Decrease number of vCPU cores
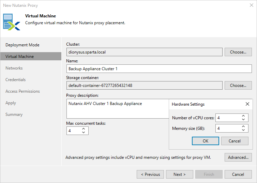257x183 pixels. click(x=243, y=120)
